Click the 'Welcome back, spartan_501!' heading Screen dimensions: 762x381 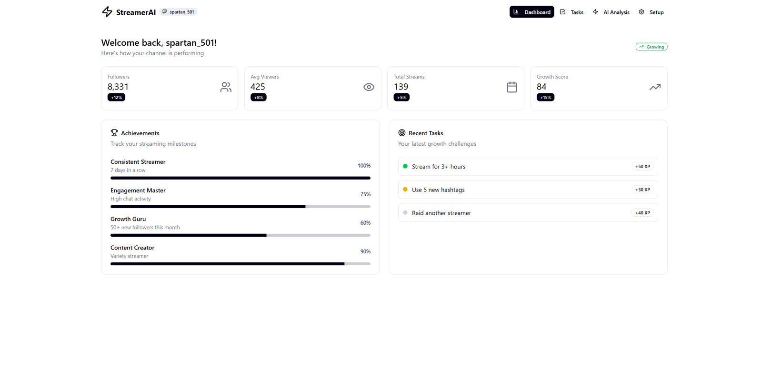coord(159,42)
